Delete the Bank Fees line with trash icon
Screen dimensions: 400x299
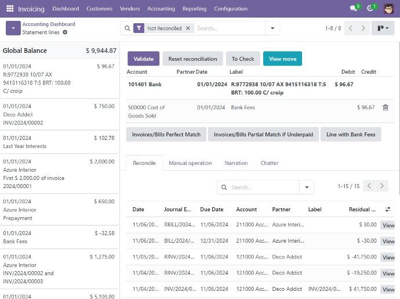[386, 107]
